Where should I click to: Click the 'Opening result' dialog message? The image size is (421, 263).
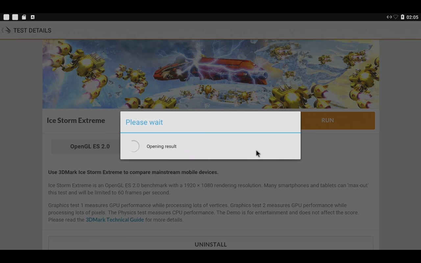point(161,146)
